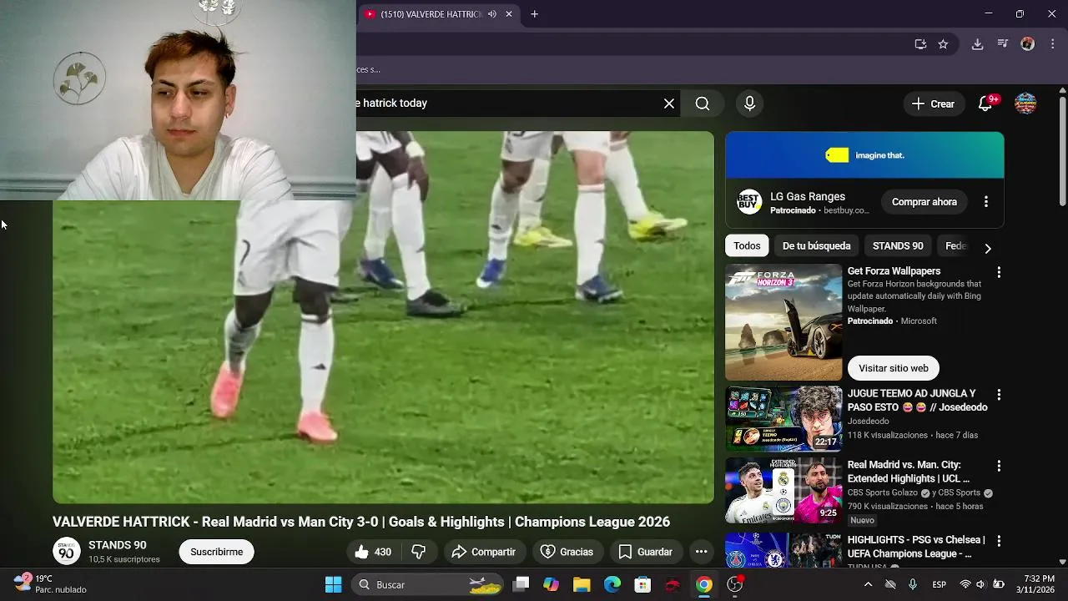Clear the YouTube search box text

click(x=669, y=104)
